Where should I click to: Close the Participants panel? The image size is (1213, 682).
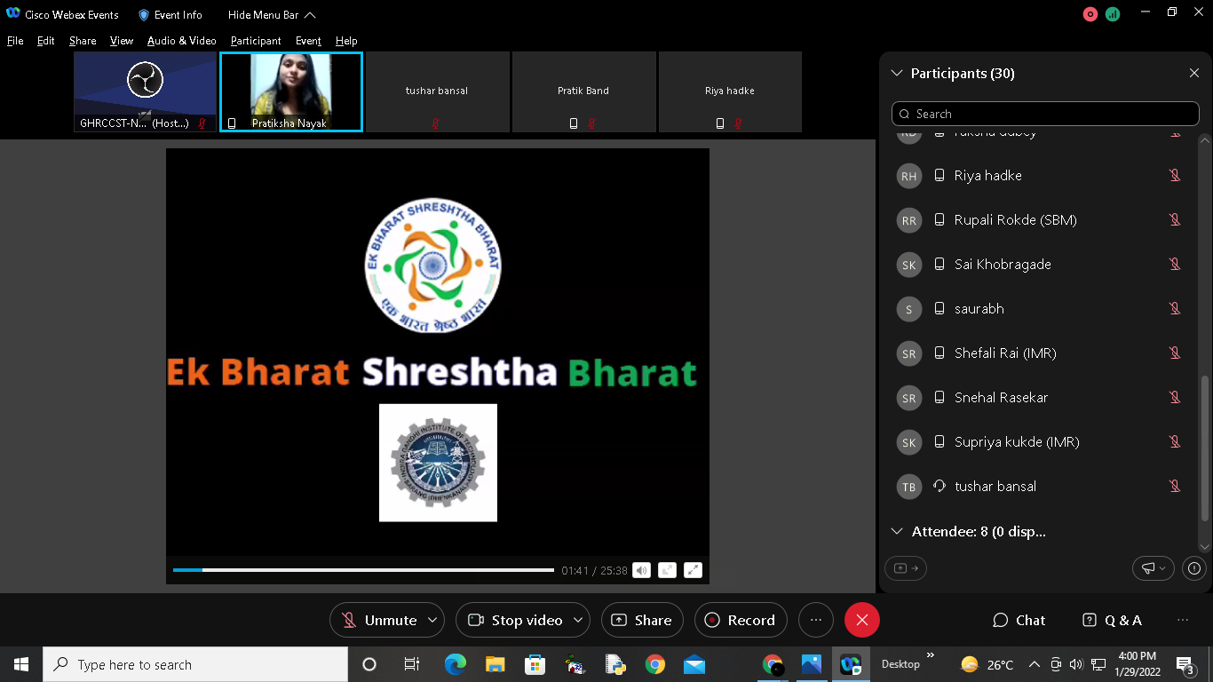(1193, 74)
